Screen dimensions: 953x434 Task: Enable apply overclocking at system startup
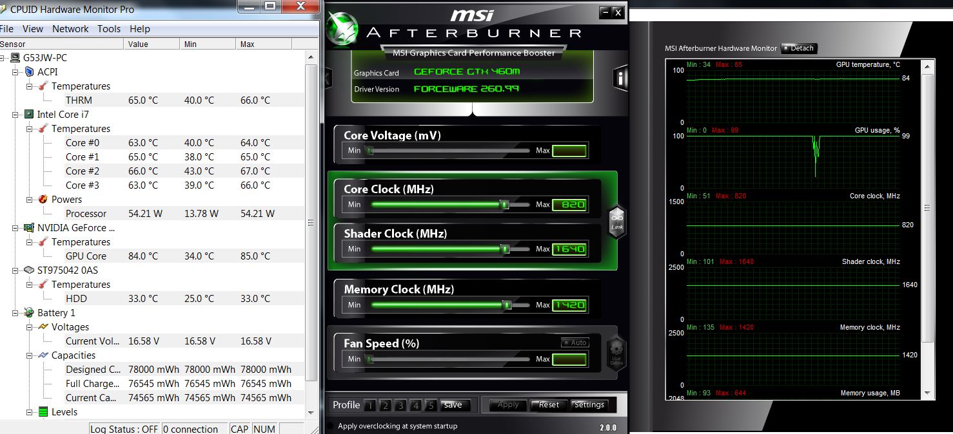pyautogui.click(x=331, y=426)
